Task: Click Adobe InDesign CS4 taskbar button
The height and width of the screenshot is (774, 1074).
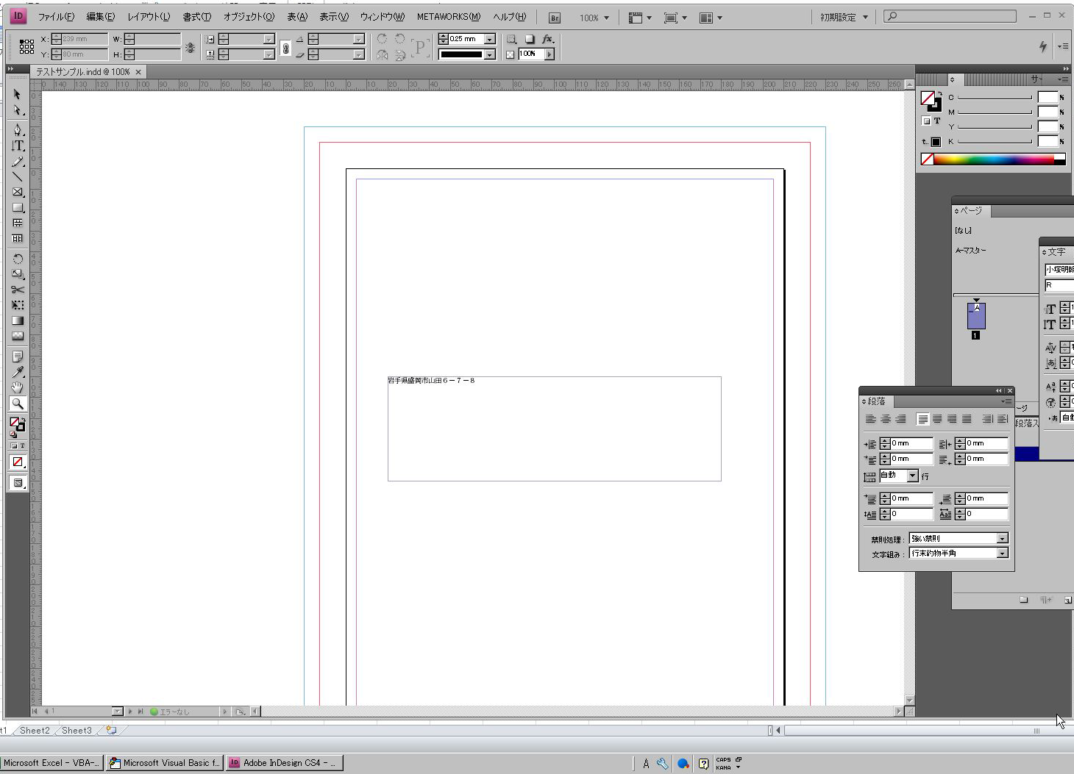Action: point(285,763)
